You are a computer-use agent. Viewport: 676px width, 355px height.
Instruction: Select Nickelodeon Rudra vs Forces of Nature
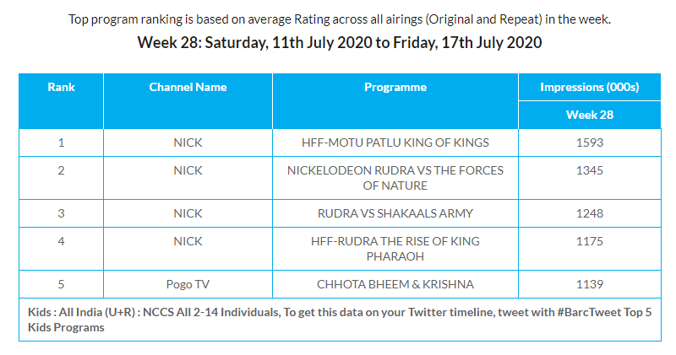pos(395,178)
